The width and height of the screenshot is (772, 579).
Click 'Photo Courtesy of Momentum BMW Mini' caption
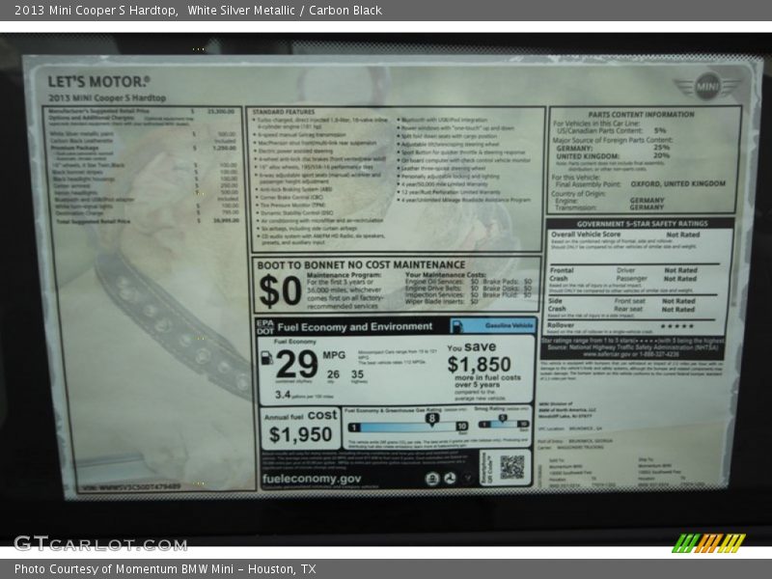124,569
